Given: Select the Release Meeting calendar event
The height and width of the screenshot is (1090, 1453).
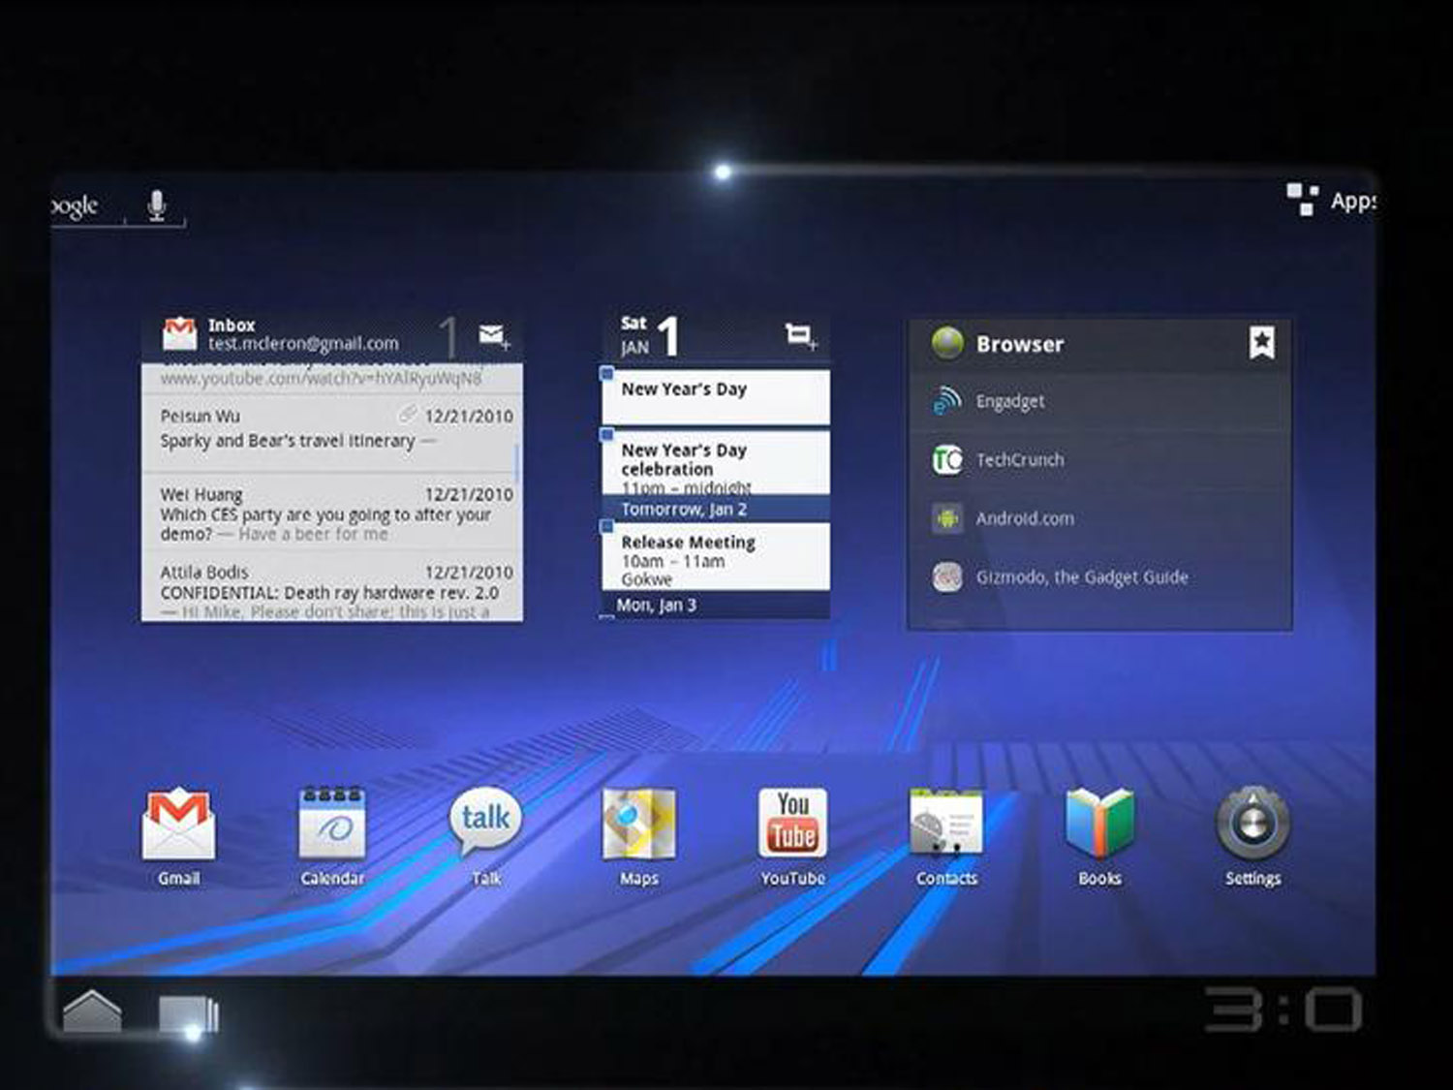Looking at the screenshot, I should (715, 558).
